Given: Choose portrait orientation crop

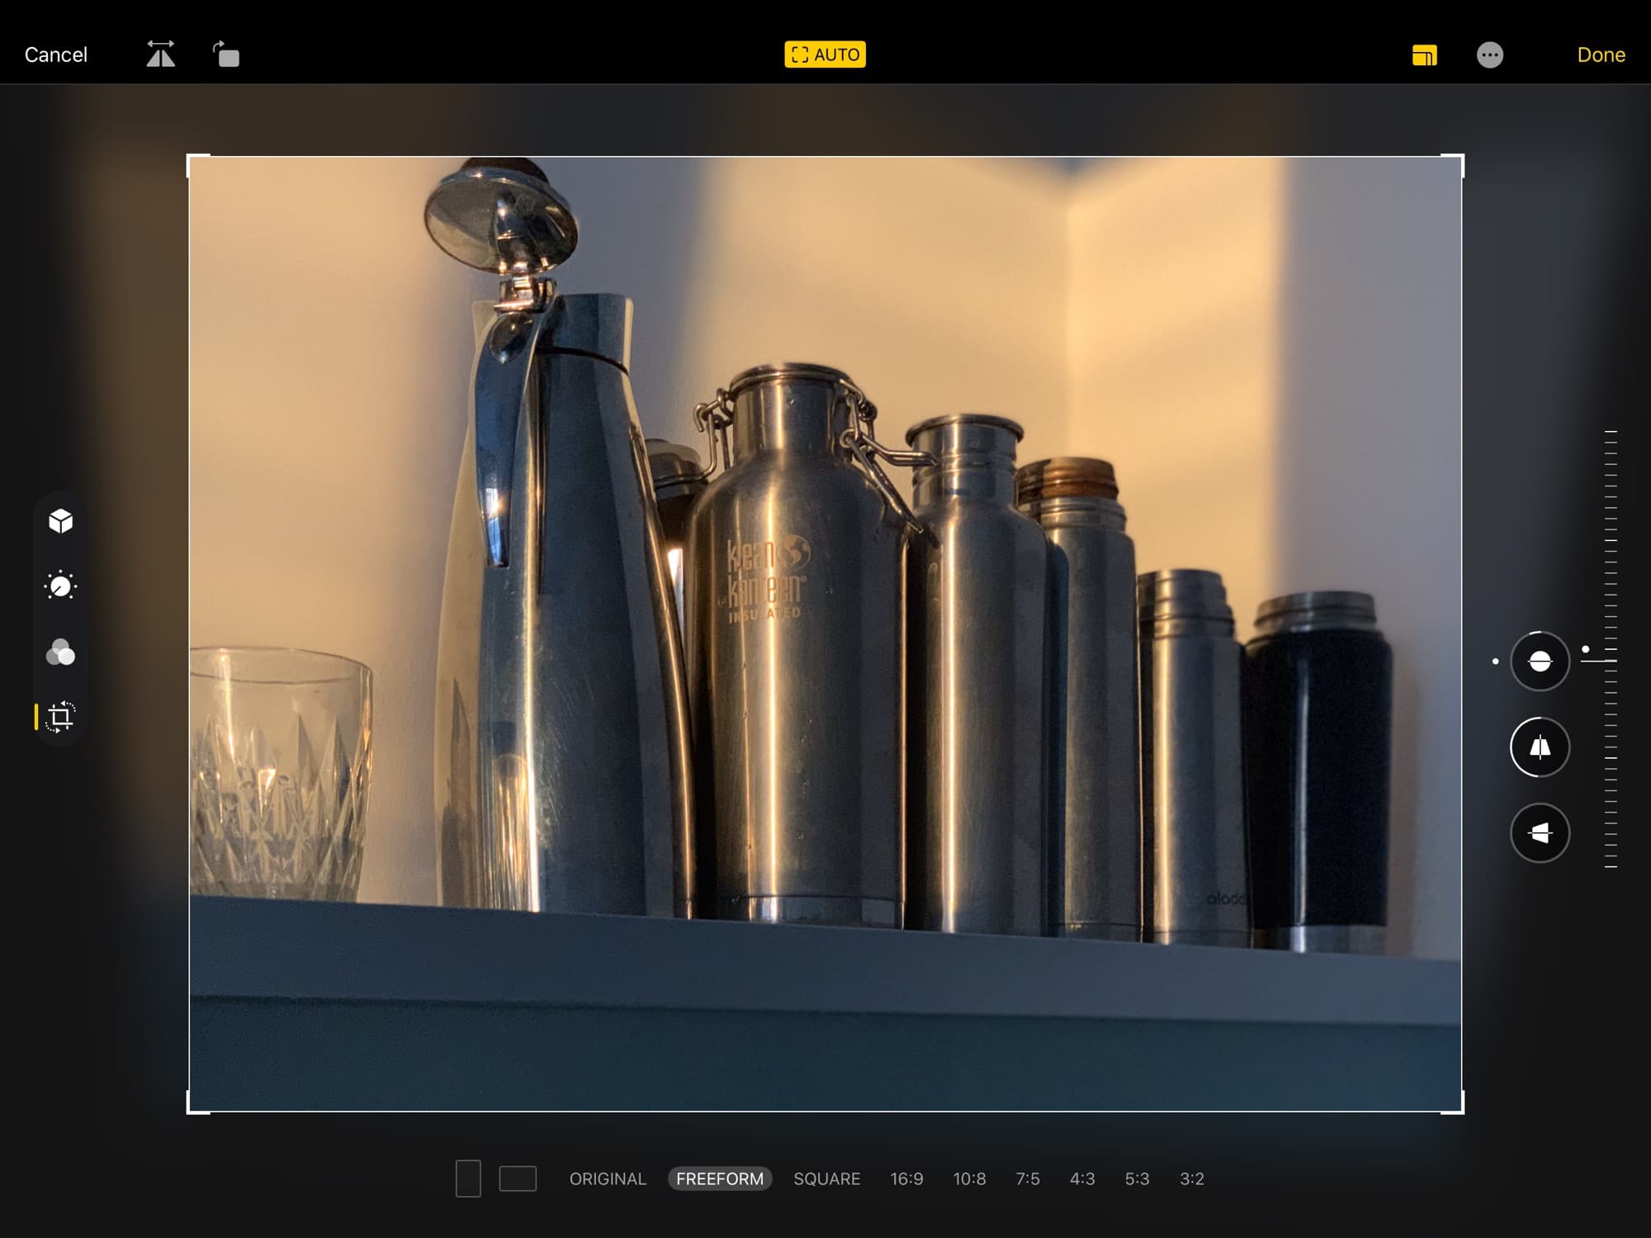Looking at the screenshot, I should (468, 1179).
